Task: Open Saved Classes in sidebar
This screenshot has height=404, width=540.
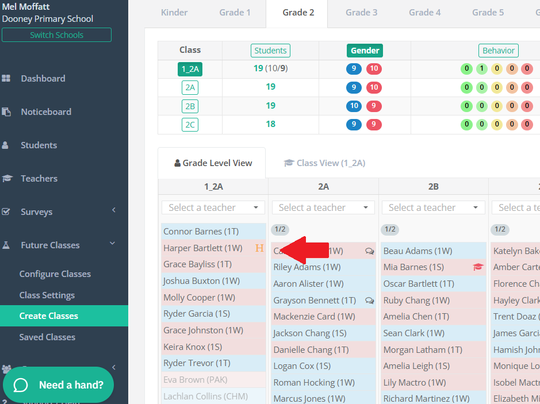Action: [x=47, y=337]
